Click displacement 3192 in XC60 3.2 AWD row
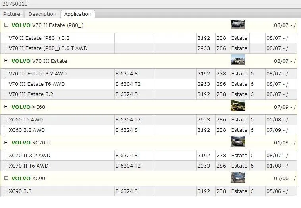The width and height of the screenshot is (301, 208). point(204,130)
